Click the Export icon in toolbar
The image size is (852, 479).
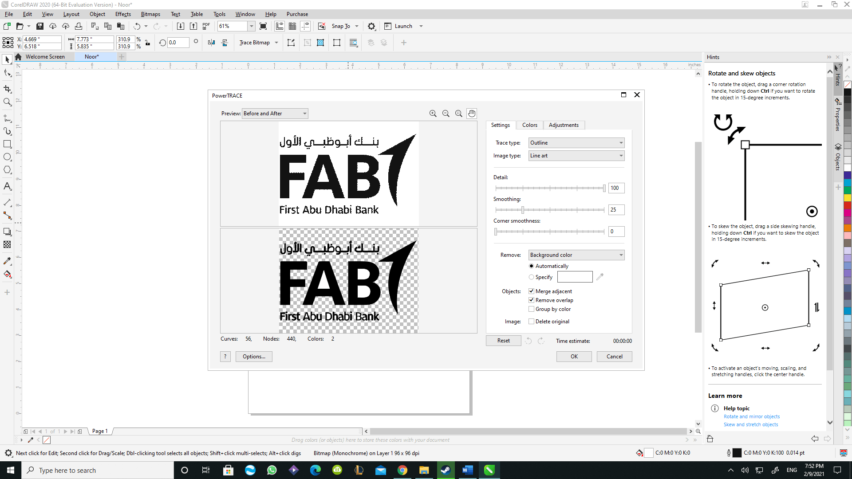pyautogui.click(x=193, y=26)
